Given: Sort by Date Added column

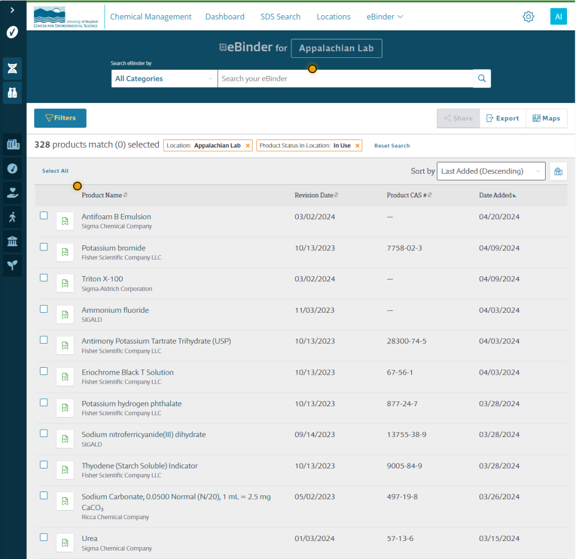Looking at the screenshot, I should (497, 195).
